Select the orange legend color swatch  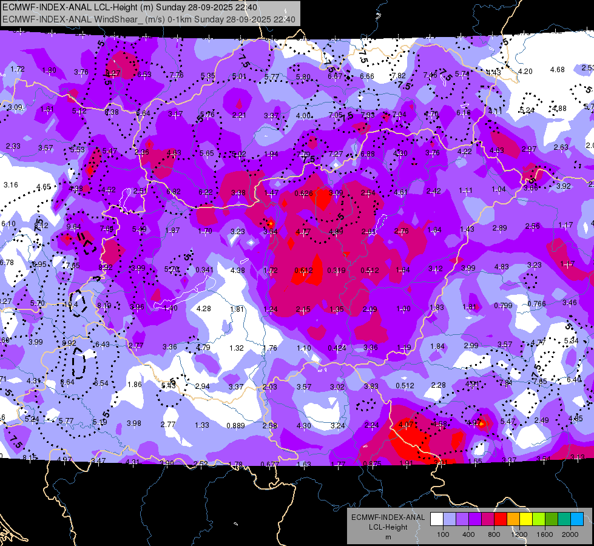pos(513,519)
